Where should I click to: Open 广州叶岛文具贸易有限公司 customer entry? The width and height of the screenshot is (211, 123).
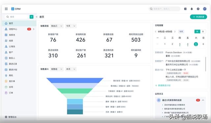tap(178, 61)
